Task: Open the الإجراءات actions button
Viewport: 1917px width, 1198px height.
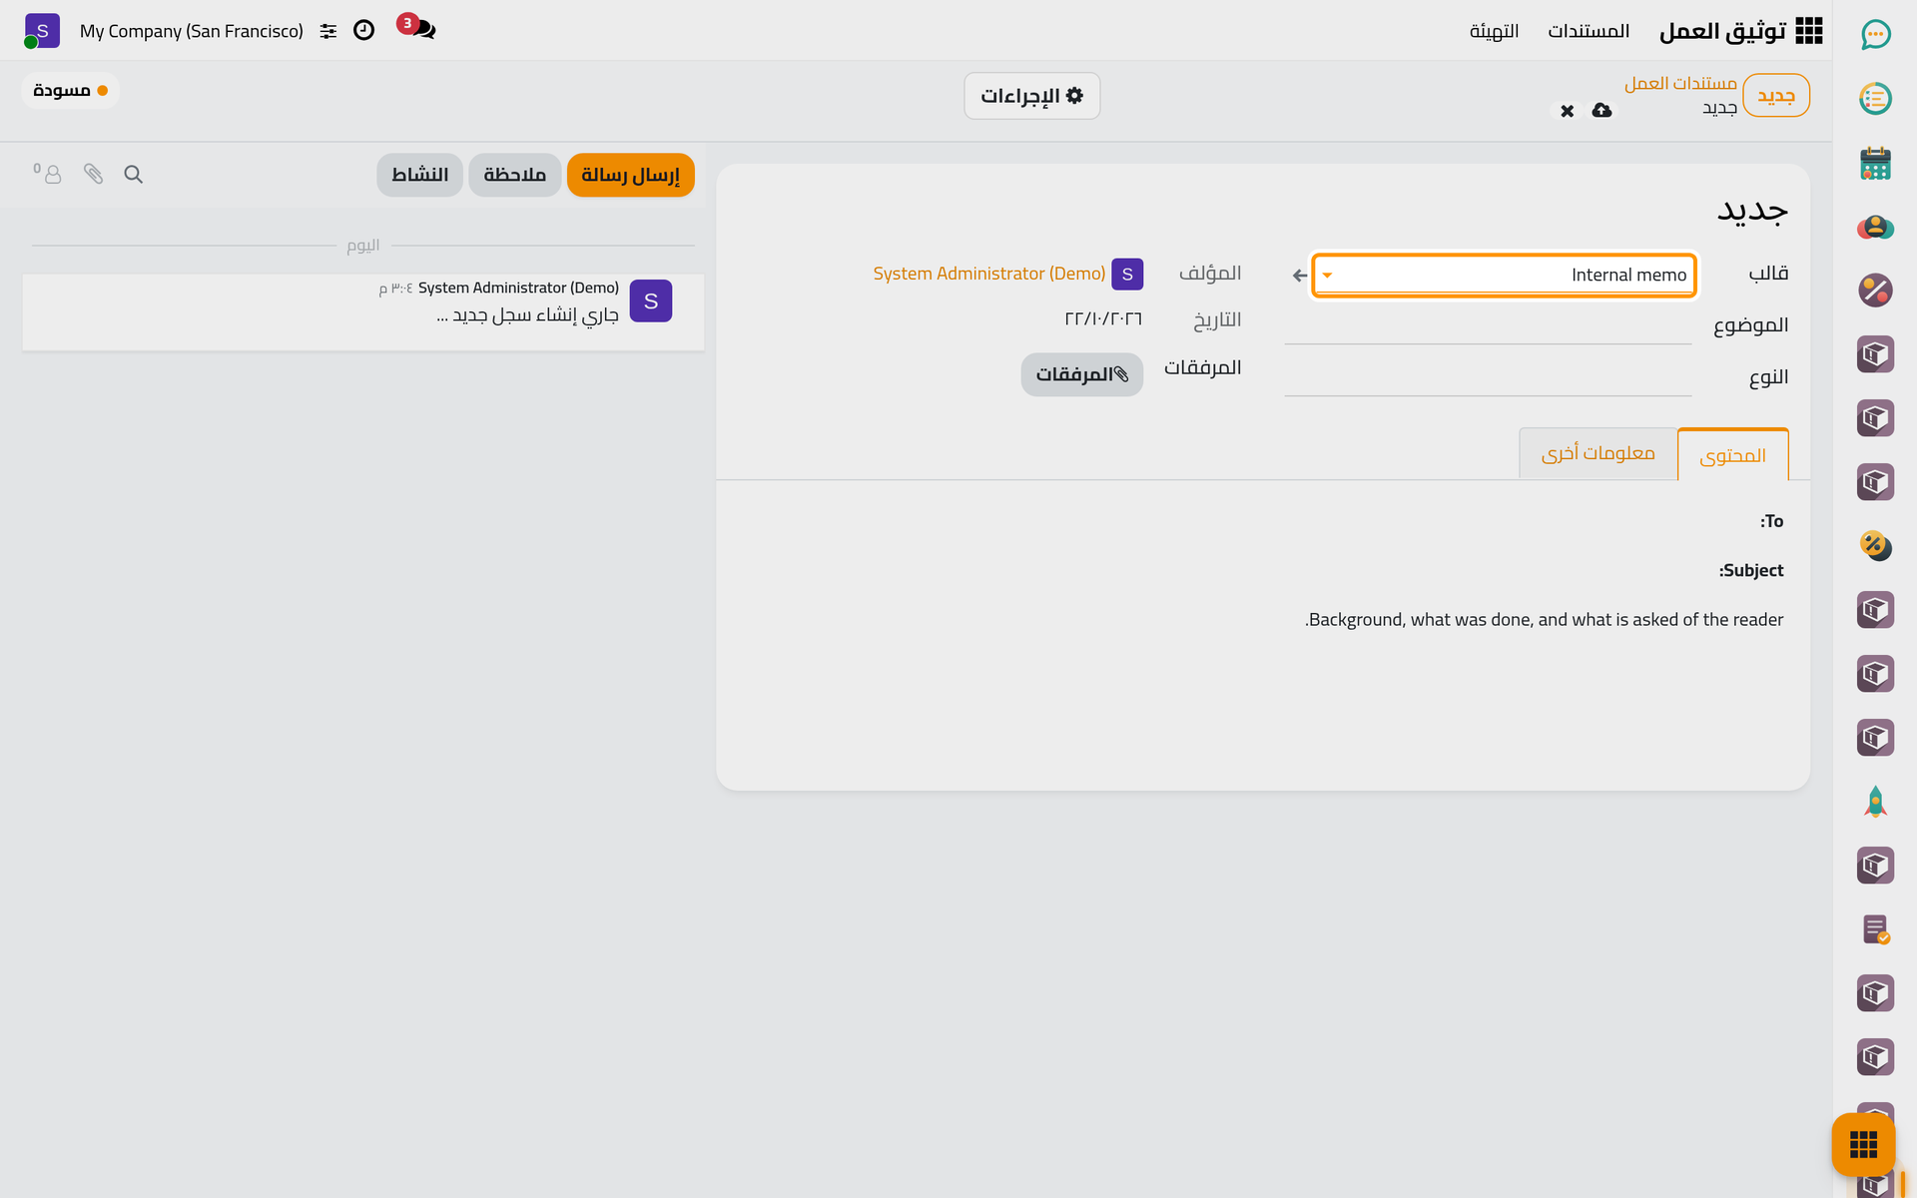Action: (1031, 96)
